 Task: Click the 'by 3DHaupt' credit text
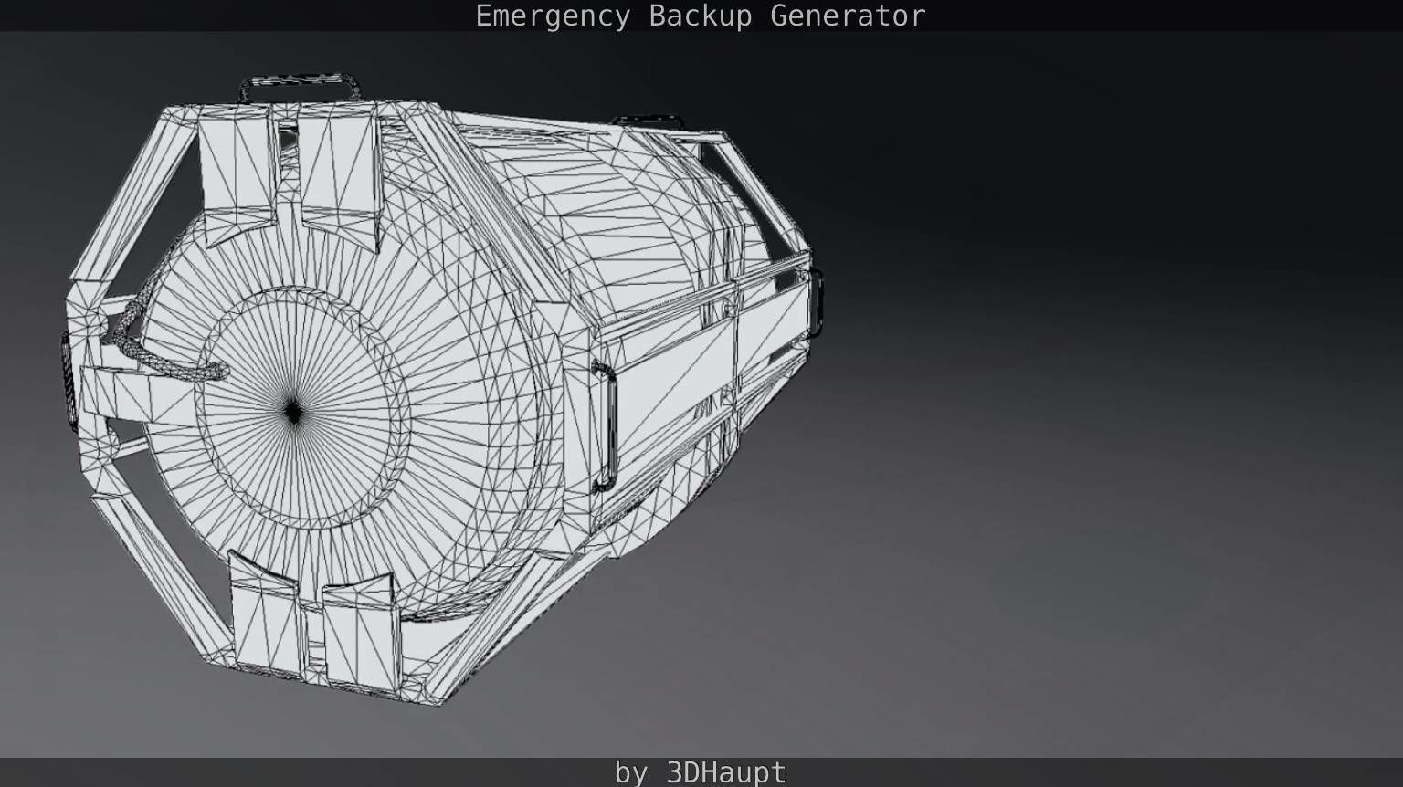(701, 772)
